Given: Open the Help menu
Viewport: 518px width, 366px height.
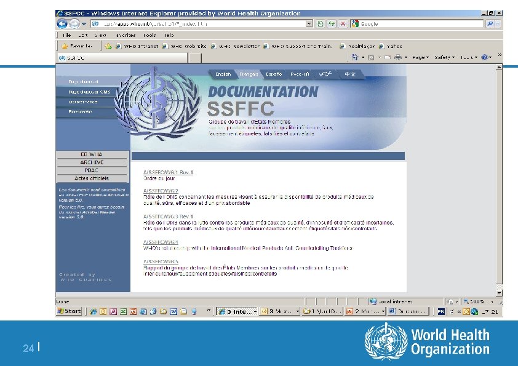Looking at the screenshot, I should 169,35.
